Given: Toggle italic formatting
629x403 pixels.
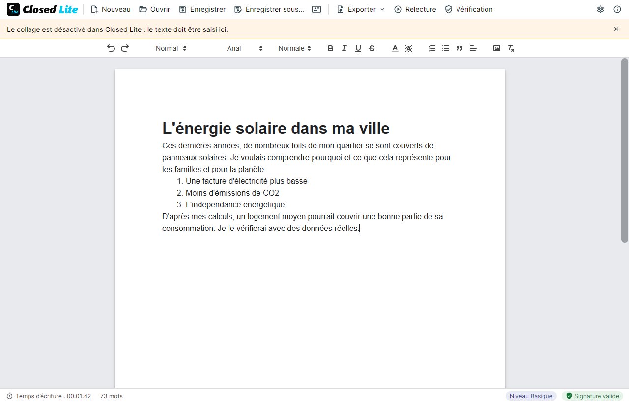Looking at the screenshot, I should click(344, 48).
